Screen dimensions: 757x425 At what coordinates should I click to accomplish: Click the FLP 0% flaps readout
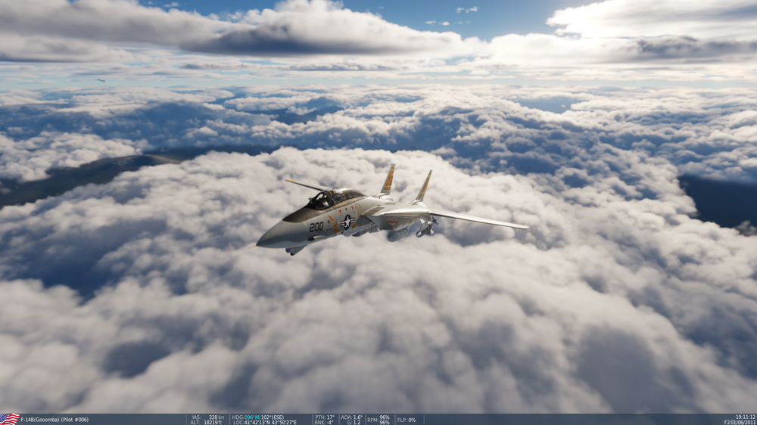point(407,420)
